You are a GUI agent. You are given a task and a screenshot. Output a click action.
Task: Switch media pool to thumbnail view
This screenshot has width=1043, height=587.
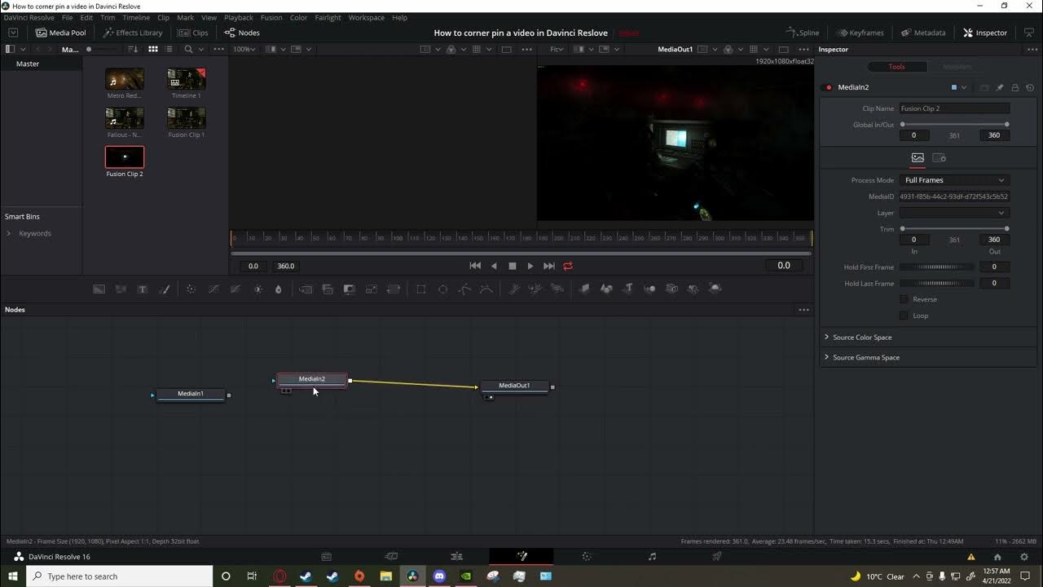pos(152,49)
